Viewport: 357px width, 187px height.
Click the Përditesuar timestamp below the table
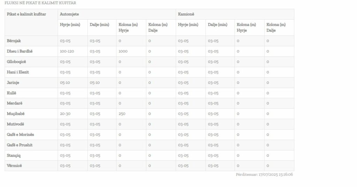click(x=264, y=174)
